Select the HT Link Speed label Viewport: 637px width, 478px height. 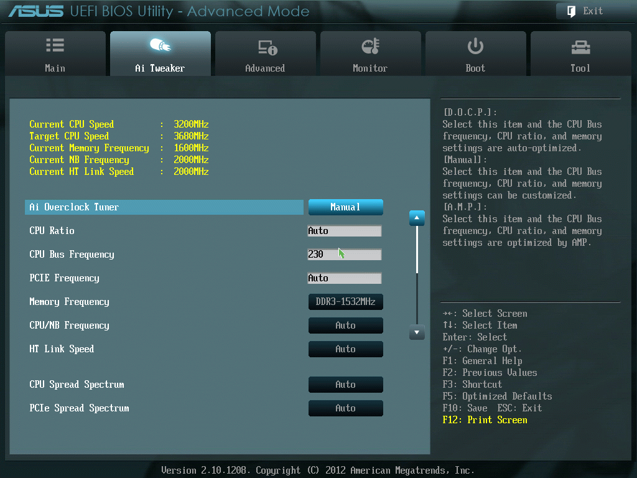[62, 349]
